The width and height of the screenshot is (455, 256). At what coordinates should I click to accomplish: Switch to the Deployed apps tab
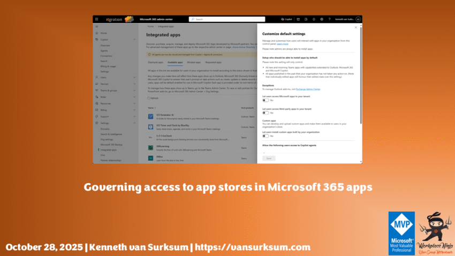click(155, 63)
